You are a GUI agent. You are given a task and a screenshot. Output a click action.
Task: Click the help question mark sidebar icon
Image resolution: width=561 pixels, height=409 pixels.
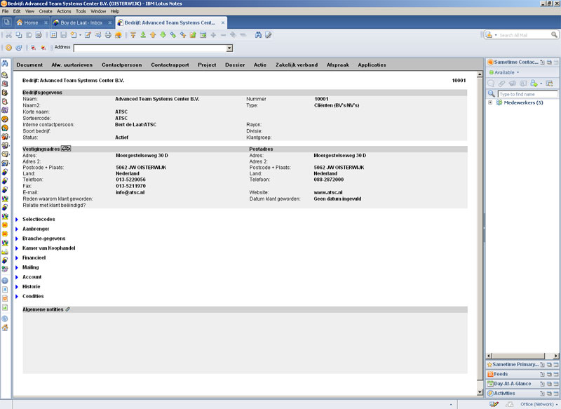5,319
